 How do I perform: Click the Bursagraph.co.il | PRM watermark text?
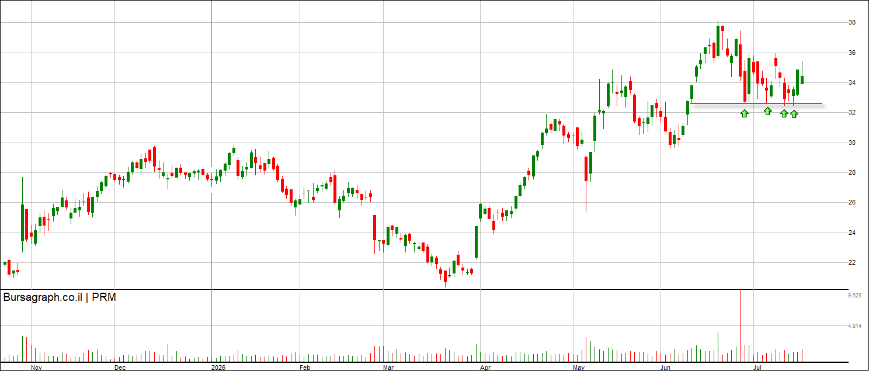60,297
